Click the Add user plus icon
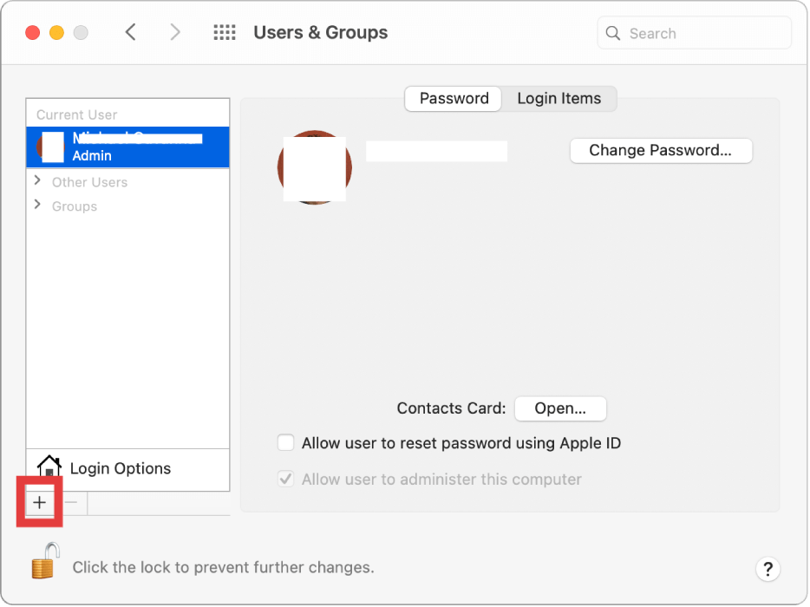Image resolution: width=810 pixels, height=607 pixels. (x=40, y=502)
